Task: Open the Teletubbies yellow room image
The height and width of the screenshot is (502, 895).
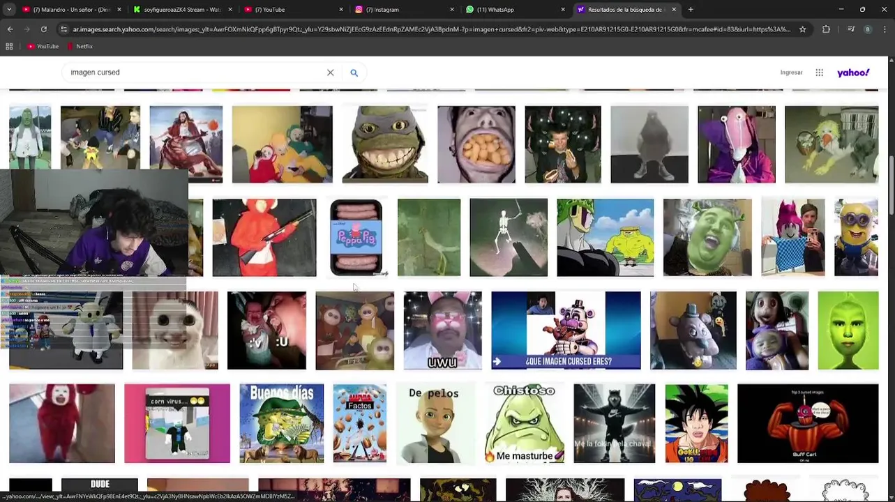Action: pos(282,144)
